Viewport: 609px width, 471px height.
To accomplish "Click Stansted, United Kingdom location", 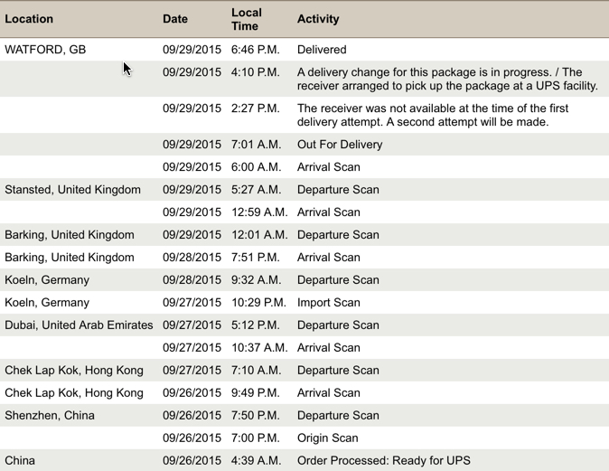I will tap(72, 189).
